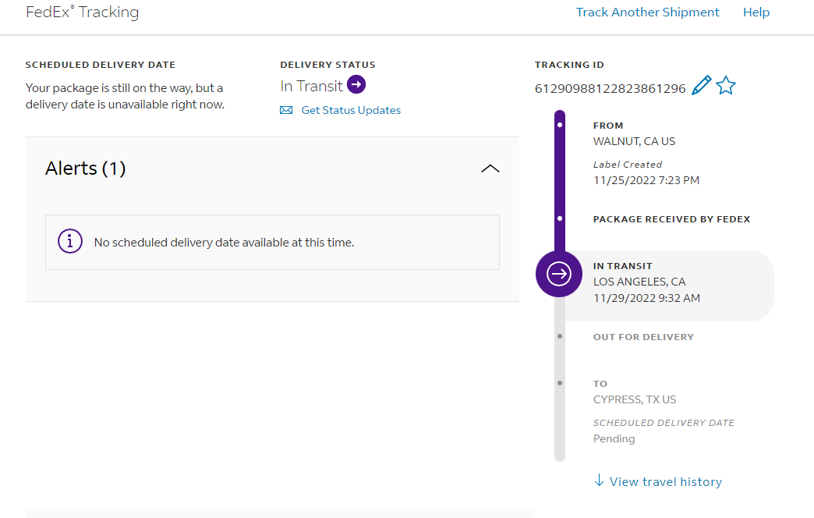814x518 pixels.
Task: Collapse the Alerts section chevron
Action: point(490,169)
